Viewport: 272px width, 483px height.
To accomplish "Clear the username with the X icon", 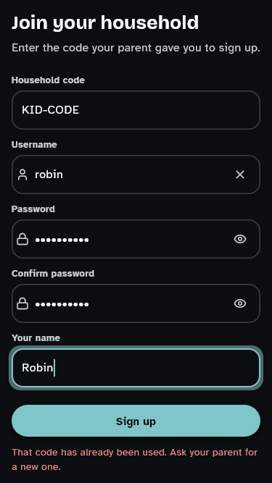I will pyautogui.click(x=240, y=175).
